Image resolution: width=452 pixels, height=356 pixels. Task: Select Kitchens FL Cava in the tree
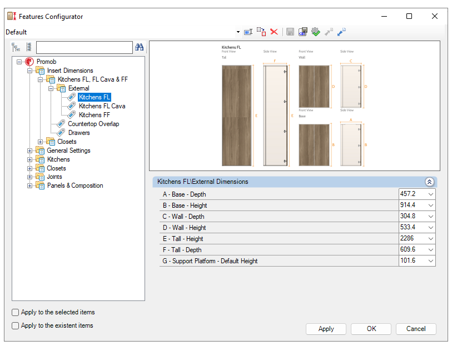[x=102, y=106]
